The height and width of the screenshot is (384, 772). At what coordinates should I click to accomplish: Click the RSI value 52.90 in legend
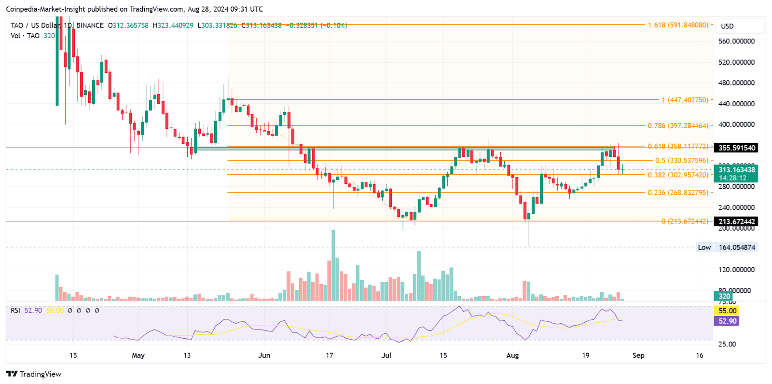pyautogui.click(x=33, y=310)
